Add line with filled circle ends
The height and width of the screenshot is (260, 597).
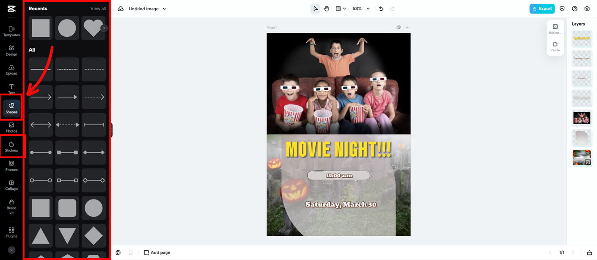click(x=41, y=153)
